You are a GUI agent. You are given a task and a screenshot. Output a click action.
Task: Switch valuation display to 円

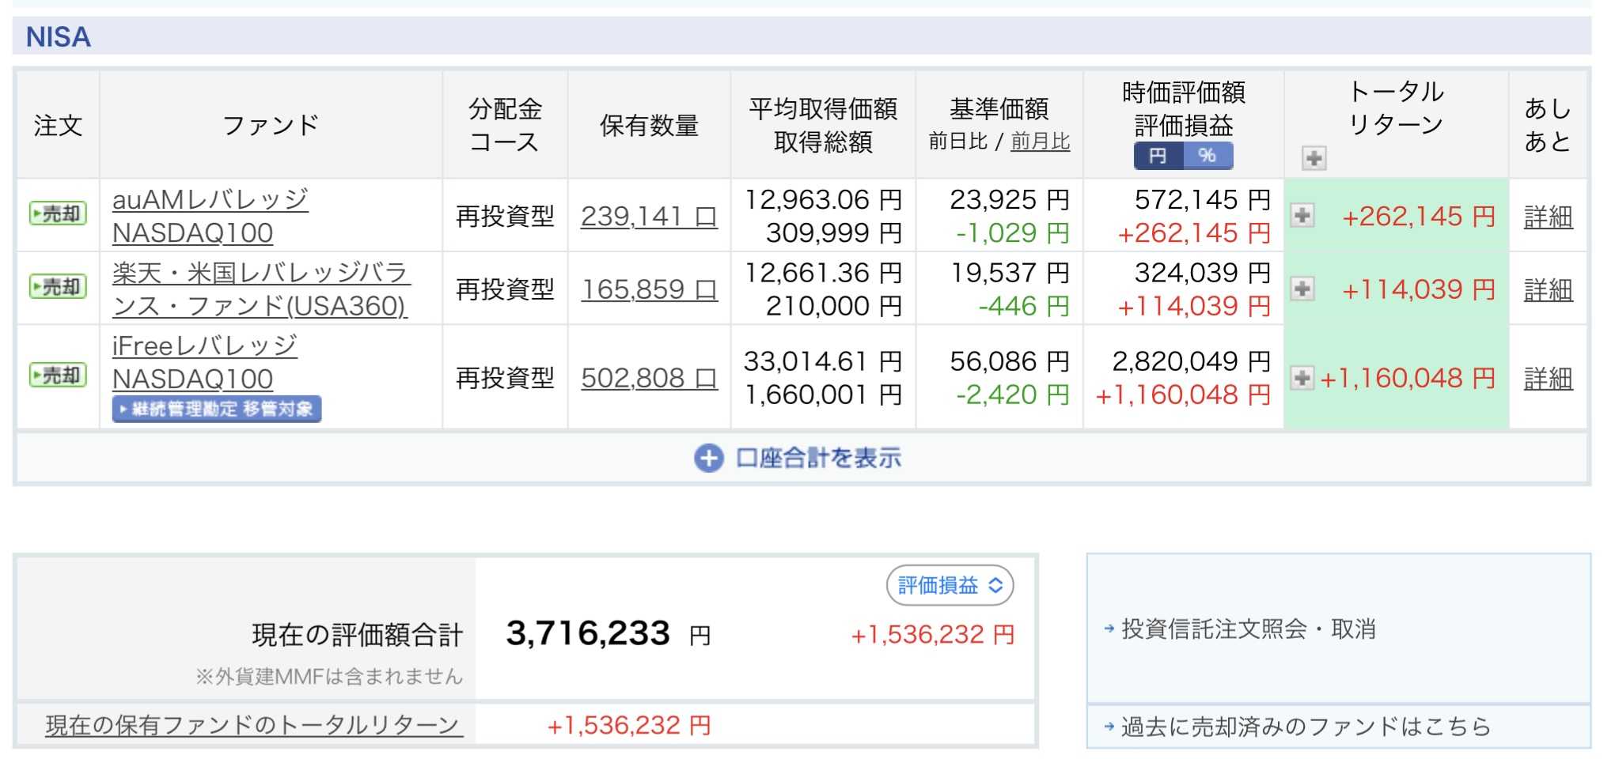coord(1158,156)
